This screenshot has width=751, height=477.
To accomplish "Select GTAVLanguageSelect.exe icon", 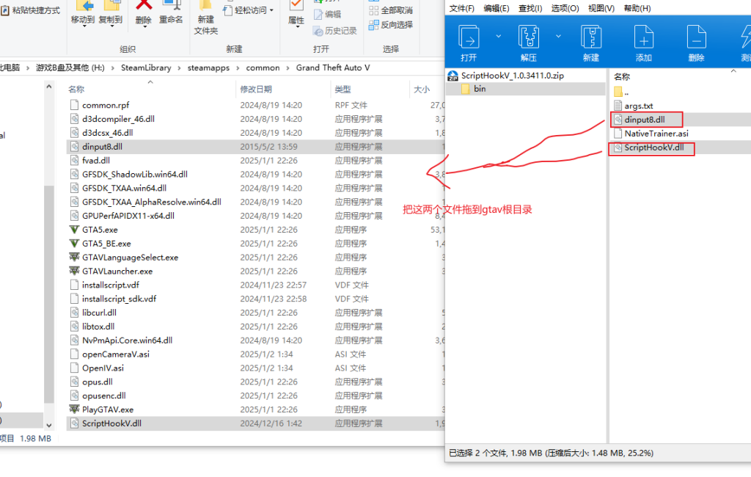I will [74, 258].
